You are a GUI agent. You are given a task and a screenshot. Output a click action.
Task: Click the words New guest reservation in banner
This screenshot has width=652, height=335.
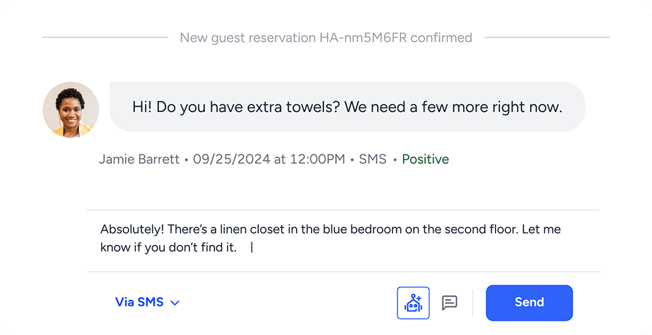247,38
